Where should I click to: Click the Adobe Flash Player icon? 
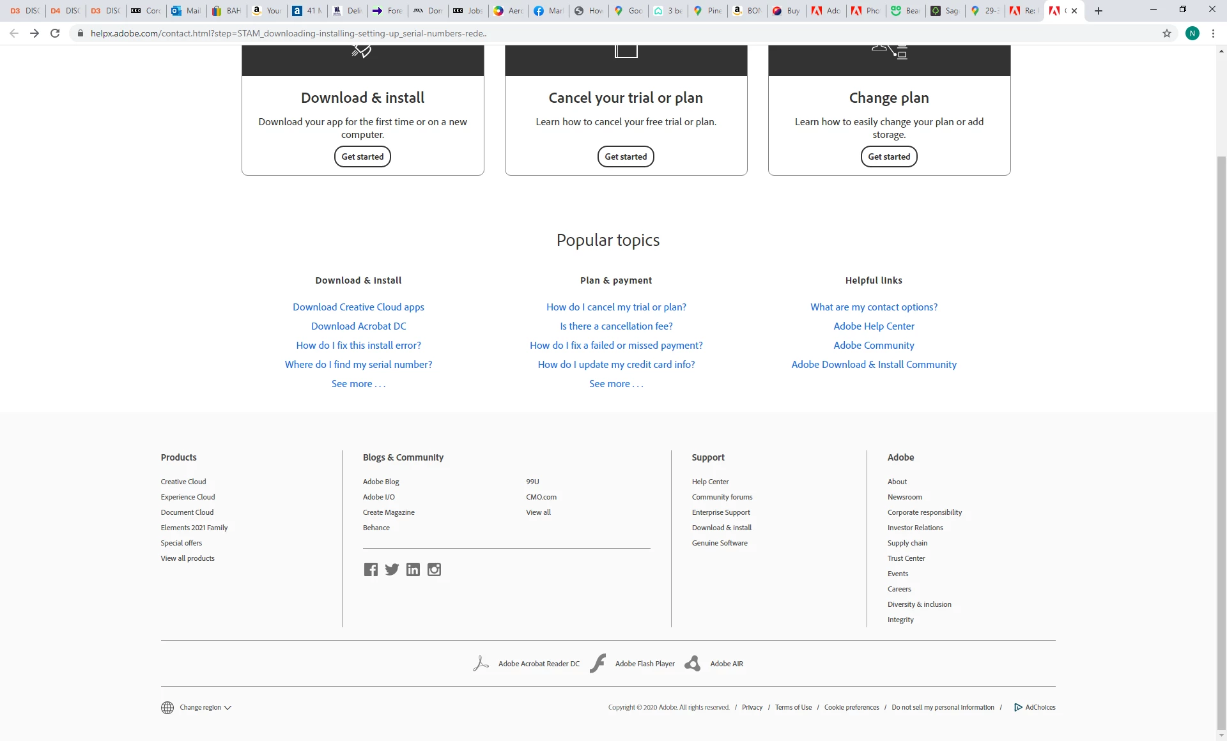pos(598,664)
